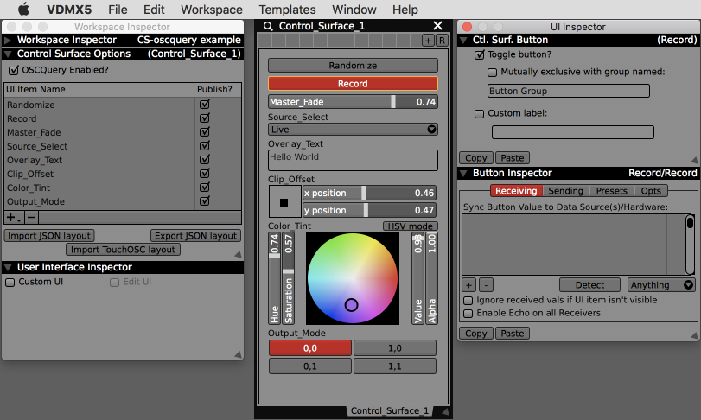Open the Anything dropdown
This screenshot has width=701, height=420.
point(661,285)
